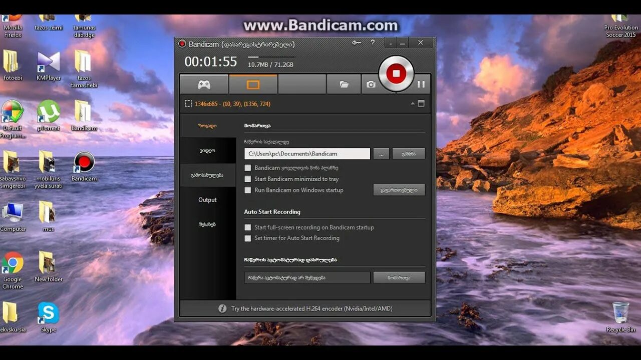Screen dimensions: 641x360
Task: Open the mus folder on desktop
Action: [x=48, y=217]
